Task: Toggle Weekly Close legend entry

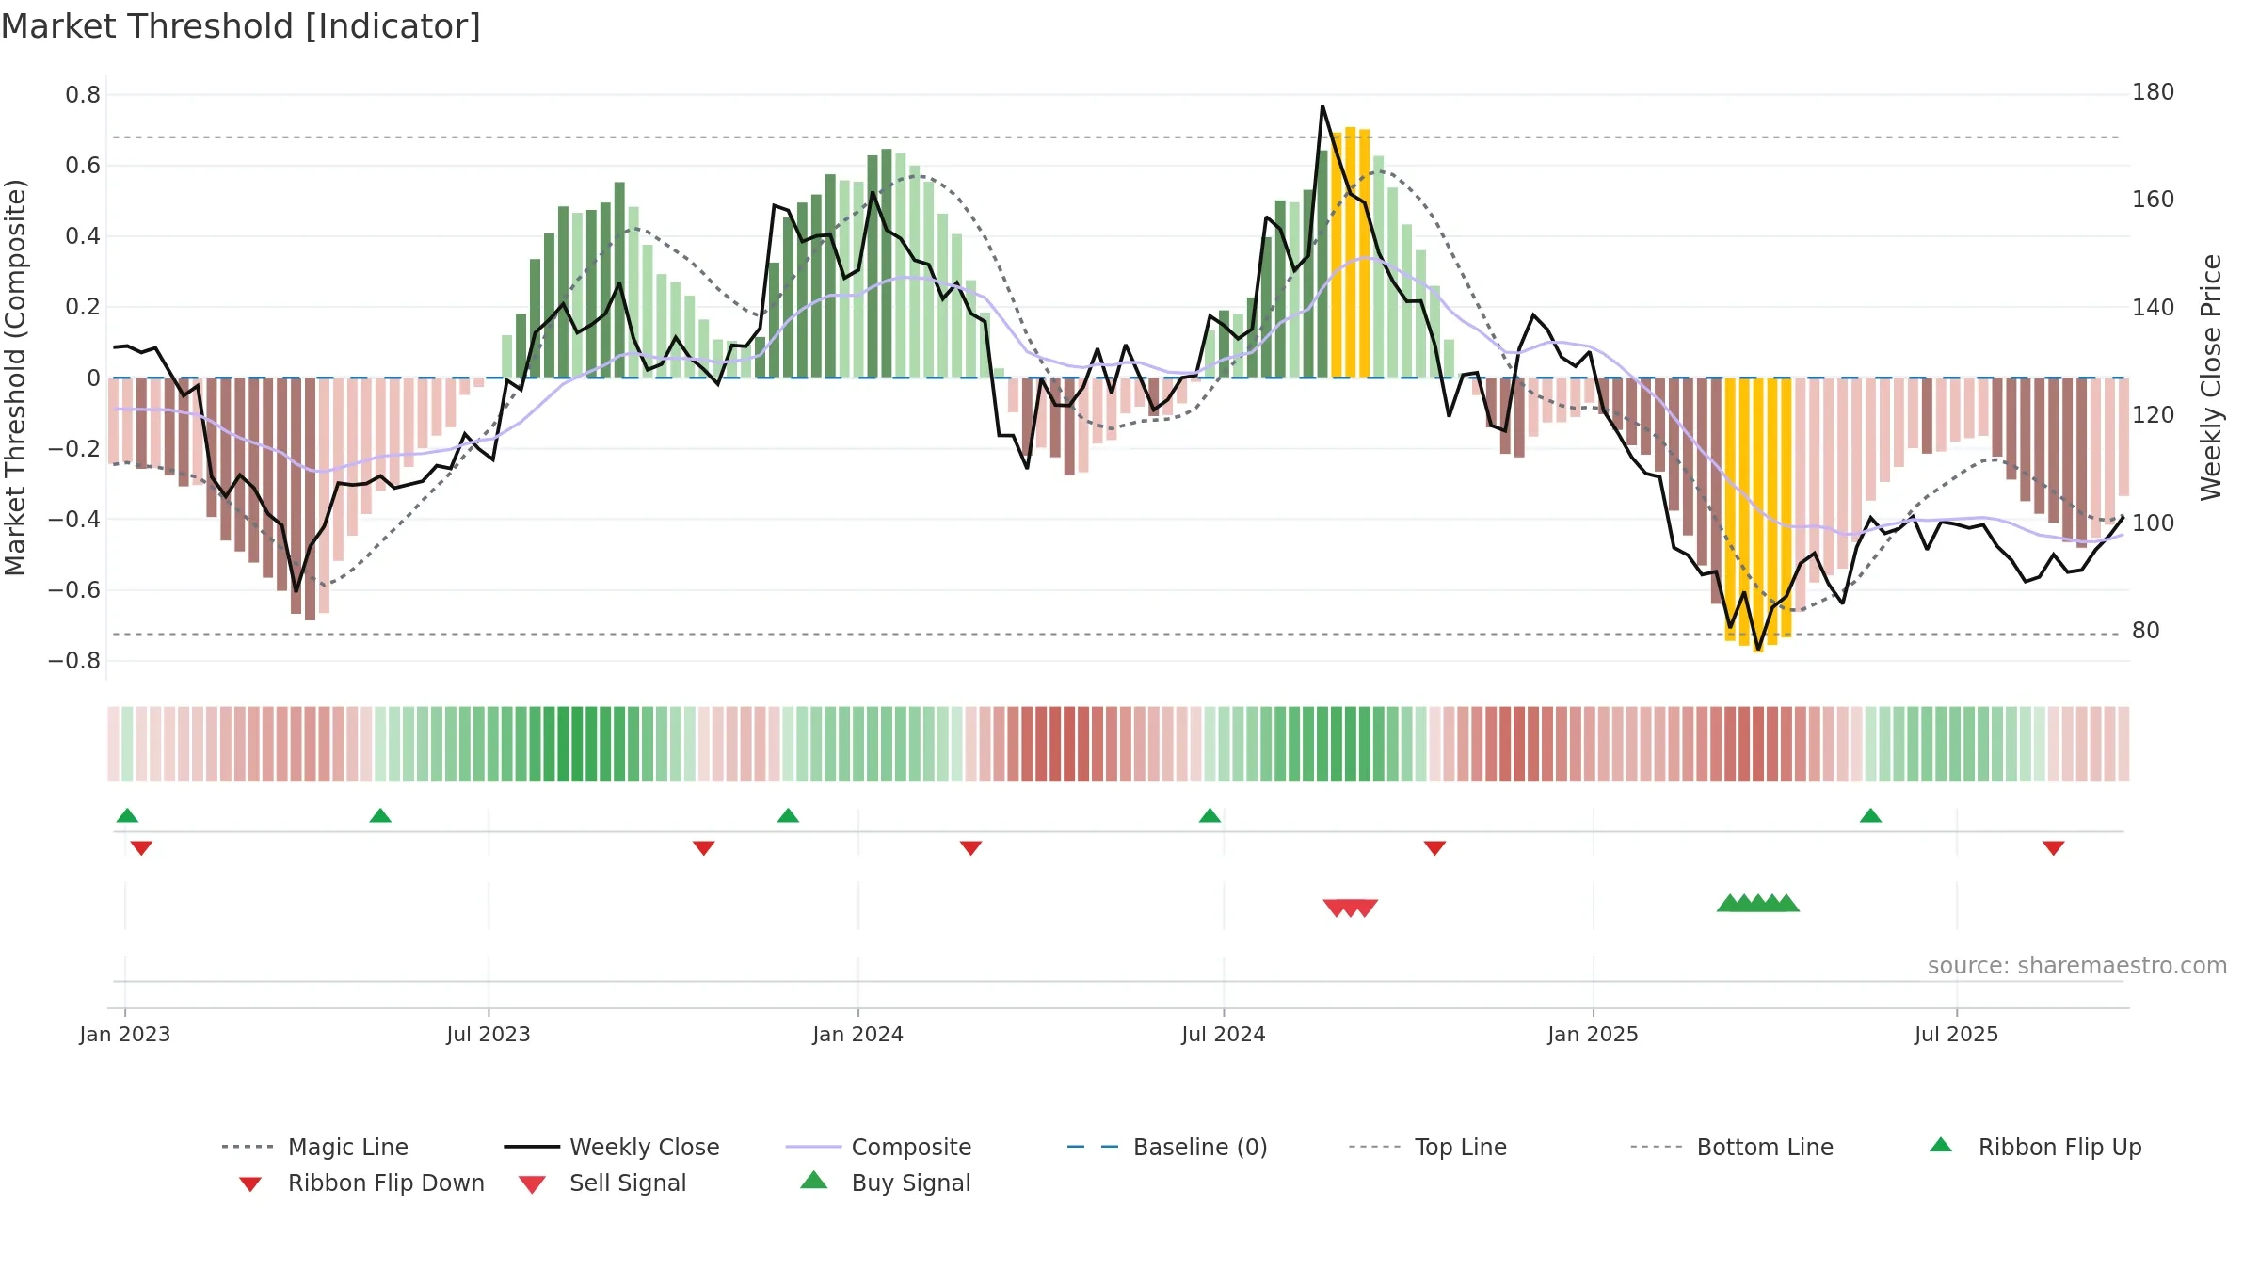Action: coord(612,1147)
